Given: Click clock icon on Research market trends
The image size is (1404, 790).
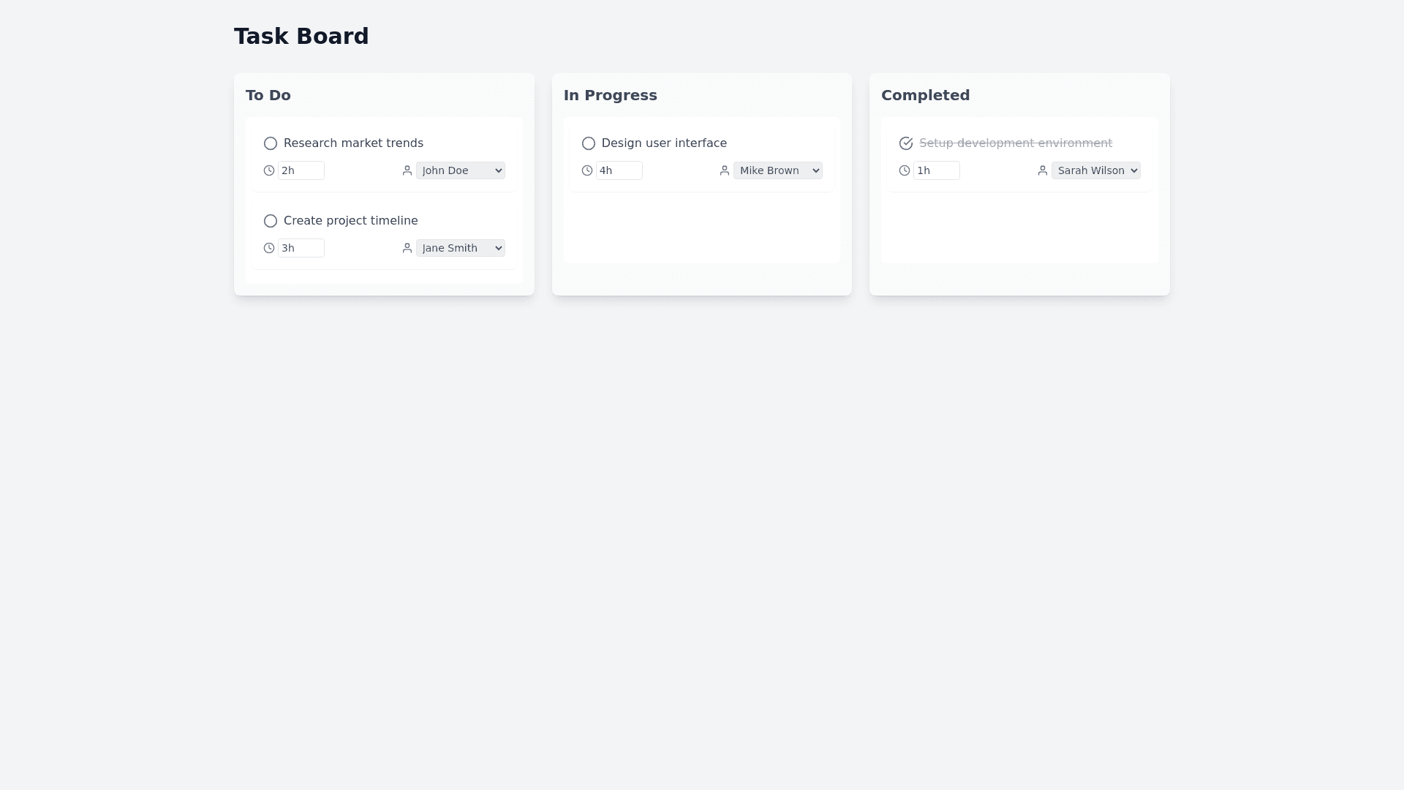Looking at the screenshot, I should [x=269, y=170].
